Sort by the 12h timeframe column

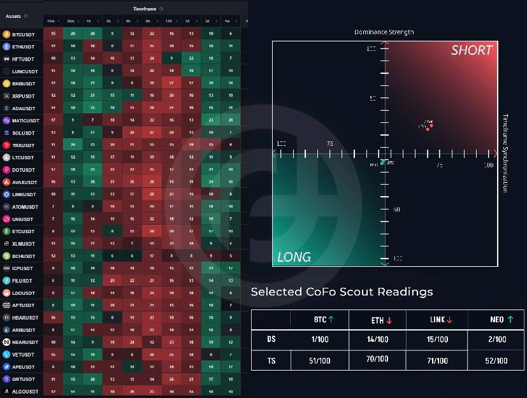pyautogui.click(x=171, y=21)
